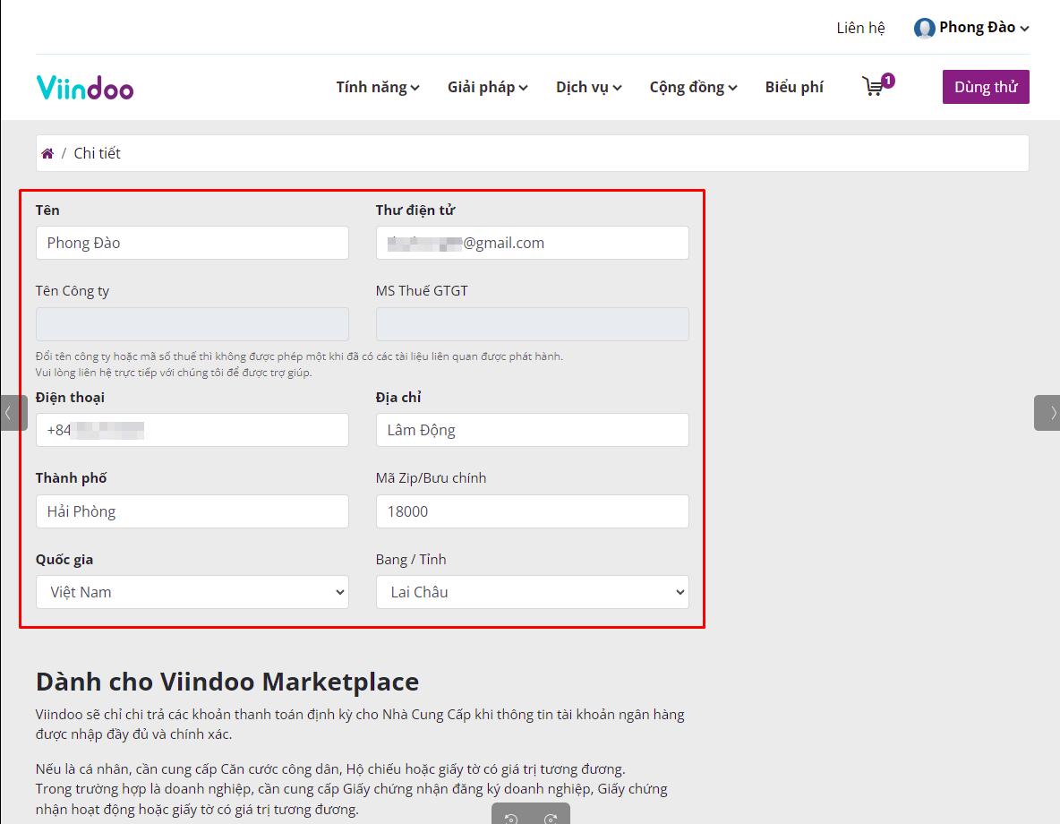Click the Phong Đào user avatar
The image size is (1060, 824).
[x=924, y=28]
